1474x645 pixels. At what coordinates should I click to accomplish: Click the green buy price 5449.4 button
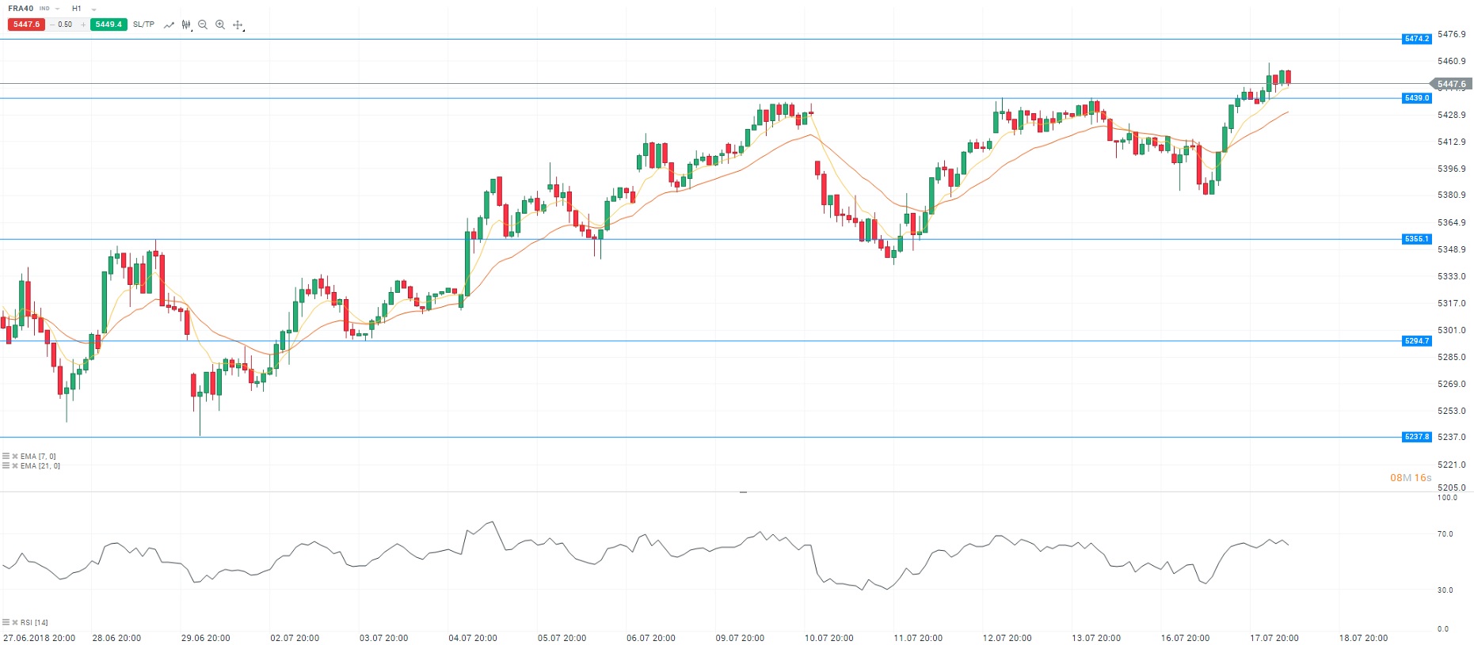click(x=109, y=25)
